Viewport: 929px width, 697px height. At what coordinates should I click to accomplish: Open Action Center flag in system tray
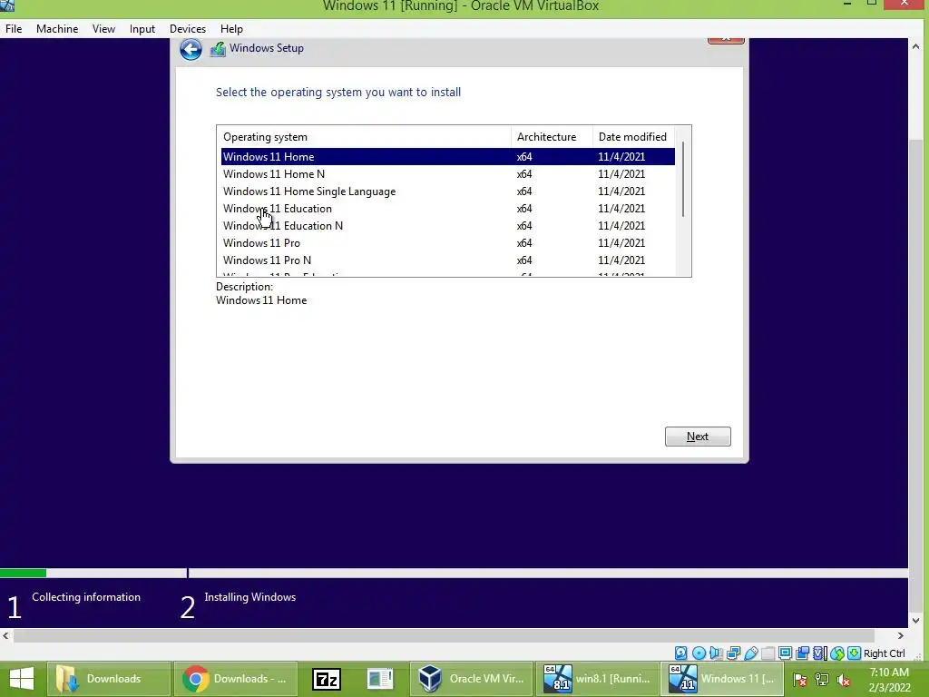pos(800,680)
